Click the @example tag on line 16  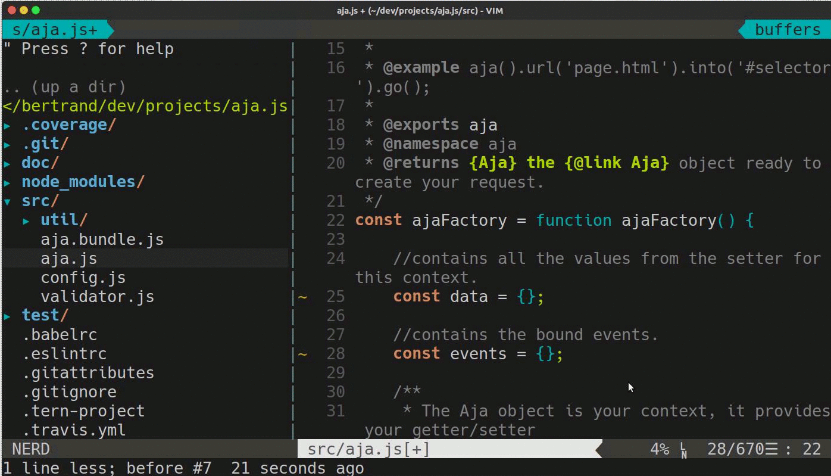click(421, 68)
